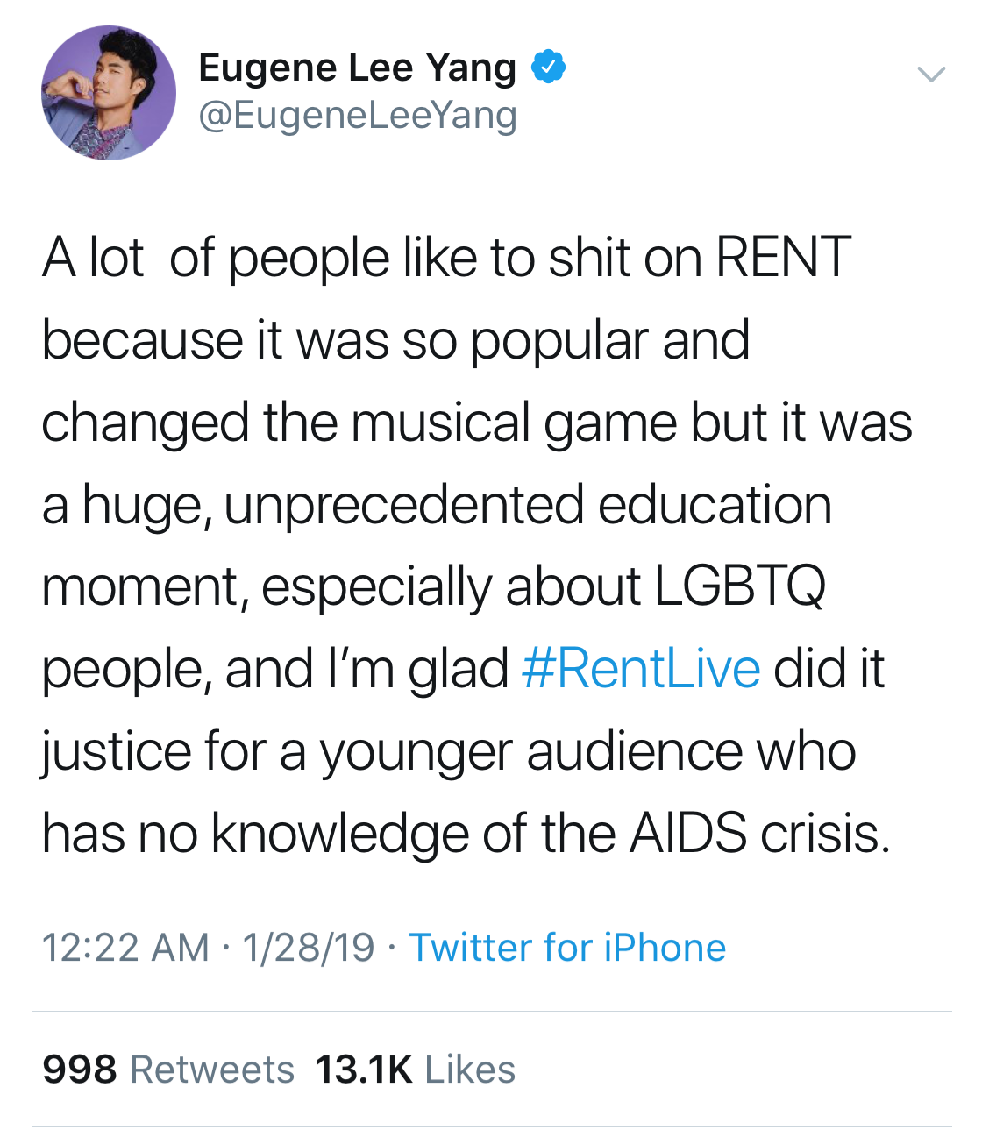Click the word RENT in the tweet
This screenshot has height=1130, width=982.
pos(783,258)
